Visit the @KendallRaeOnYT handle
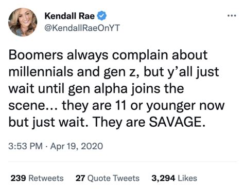This screenshot has width=244, height=194. 82,28
